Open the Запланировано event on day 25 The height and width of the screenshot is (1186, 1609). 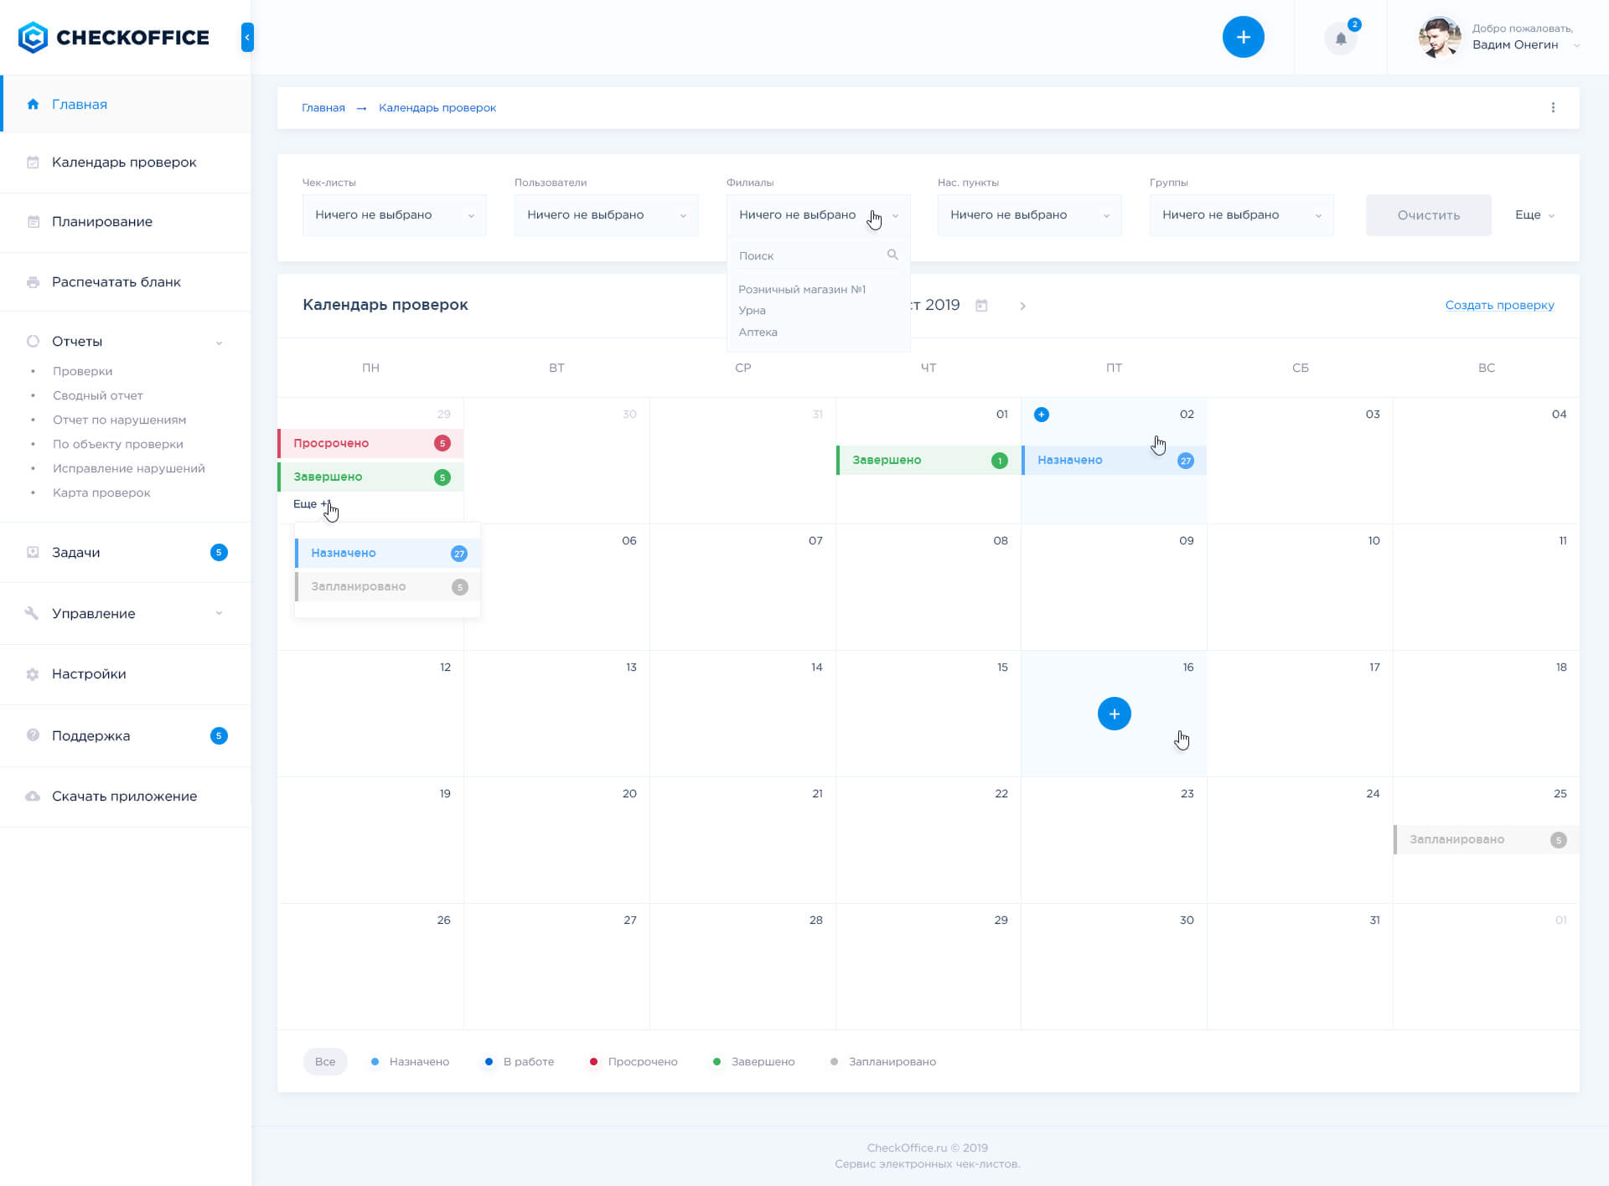(1486, 839)
